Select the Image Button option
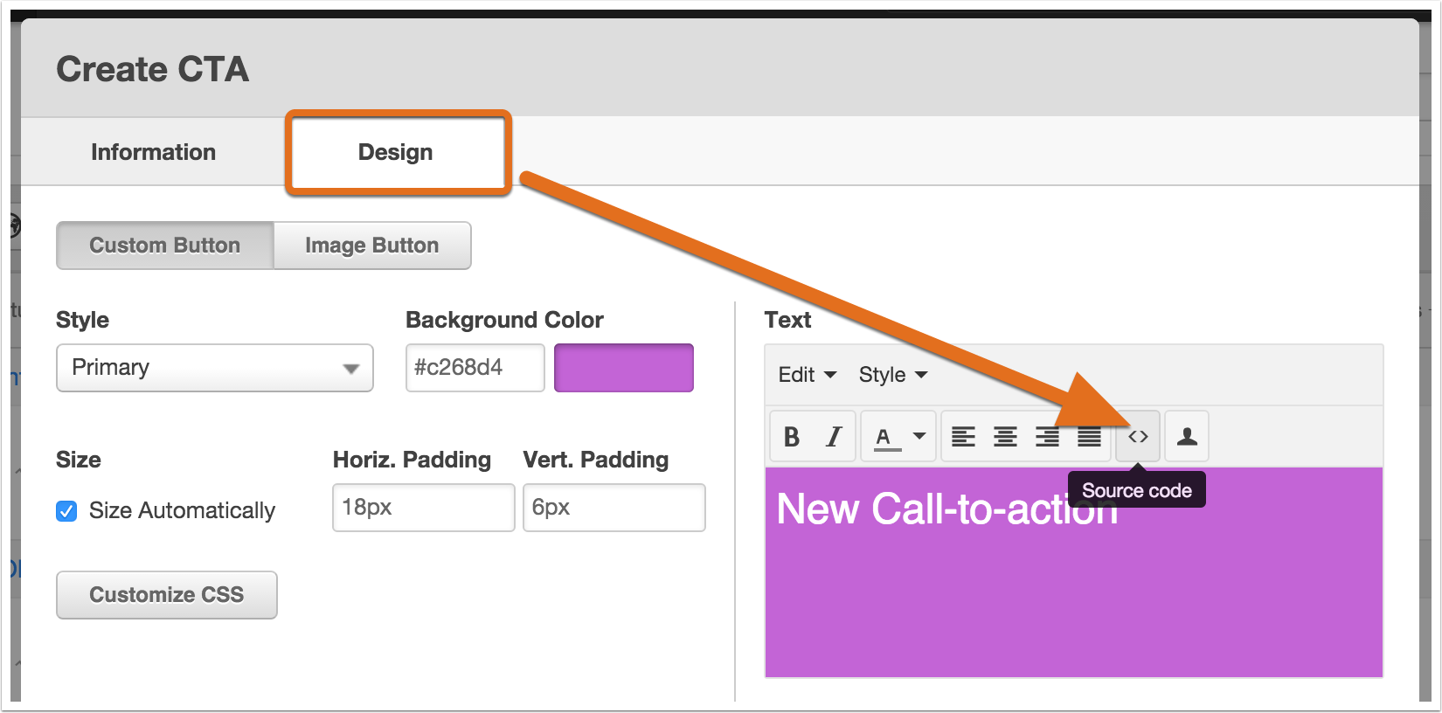Image resolution: width=1442 pixels, height=713 pixels. point(372,246)
